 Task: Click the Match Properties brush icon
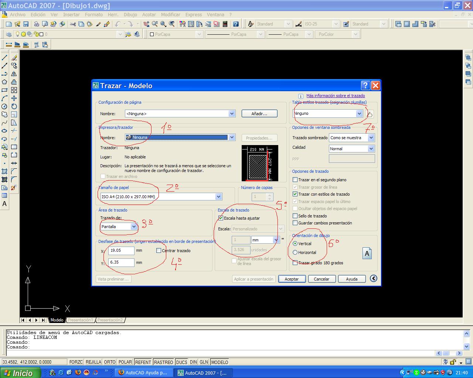(x=98, y=24)
